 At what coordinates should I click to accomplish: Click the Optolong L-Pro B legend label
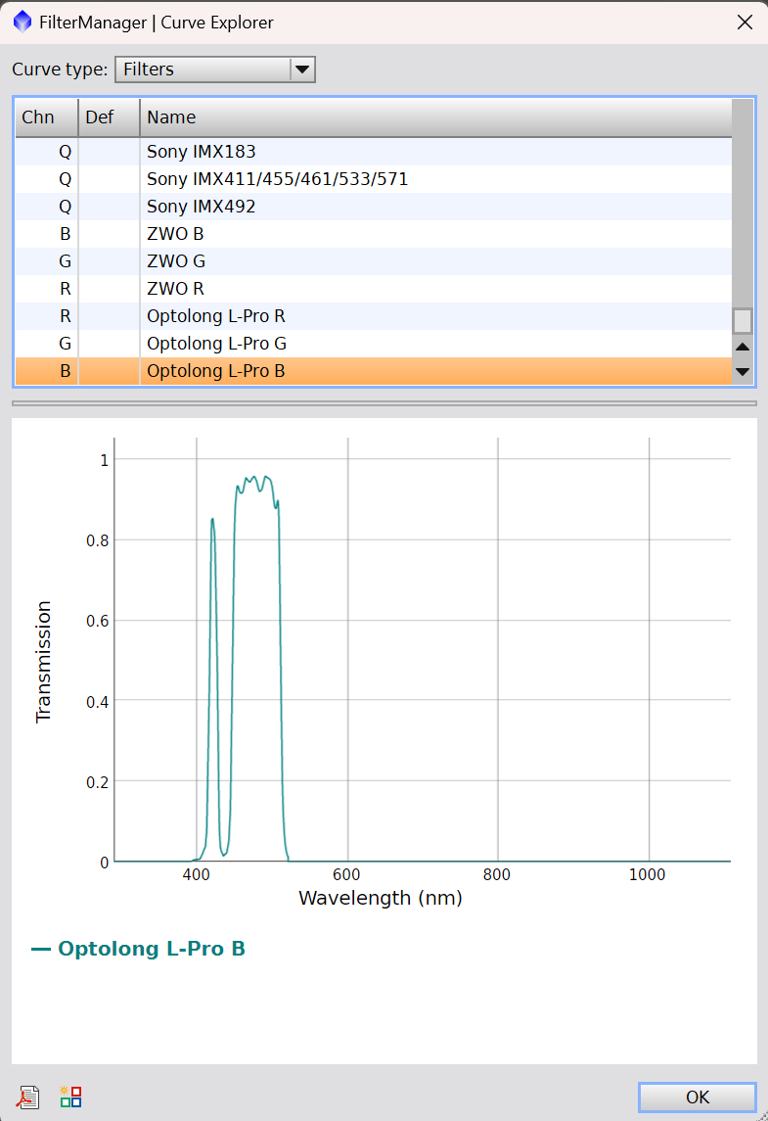[152, 949]
